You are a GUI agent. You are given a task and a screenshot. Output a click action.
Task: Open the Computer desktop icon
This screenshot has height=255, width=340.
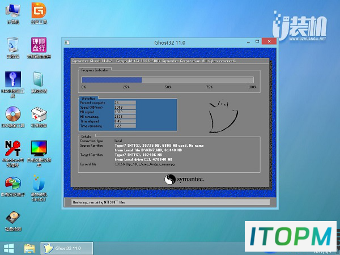pyautogui.click(x=13, y=13)
